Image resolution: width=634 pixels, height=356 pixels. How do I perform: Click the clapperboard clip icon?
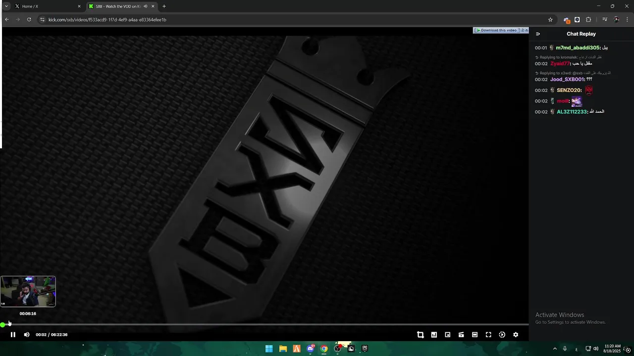461,335
